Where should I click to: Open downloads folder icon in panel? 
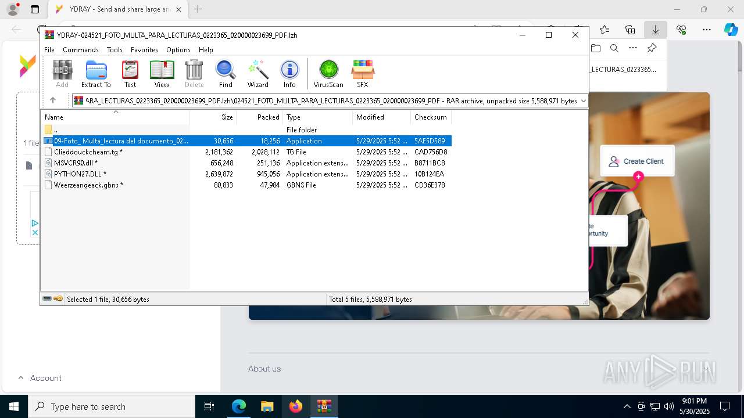pyautogui.click(x=596, y=48)
